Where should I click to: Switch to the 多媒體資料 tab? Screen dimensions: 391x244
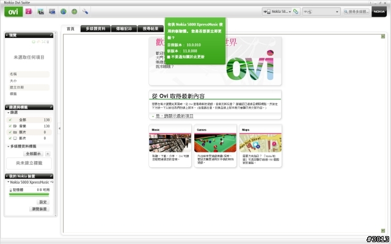(x=95, y=29)
